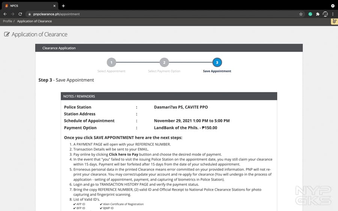This screenshot has width=338, height=211.
Task: Close the NPCS browser tab
Action: [54, 6]
